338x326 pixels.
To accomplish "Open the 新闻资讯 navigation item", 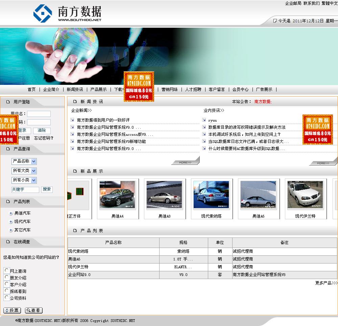I will click(x=75, y=90).
